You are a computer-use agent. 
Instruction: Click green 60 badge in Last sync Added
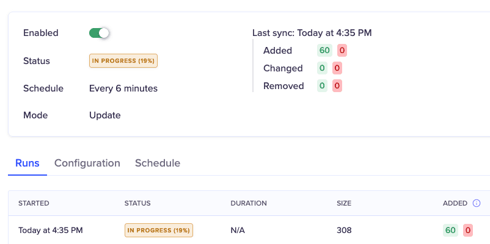tap(324, 51)
